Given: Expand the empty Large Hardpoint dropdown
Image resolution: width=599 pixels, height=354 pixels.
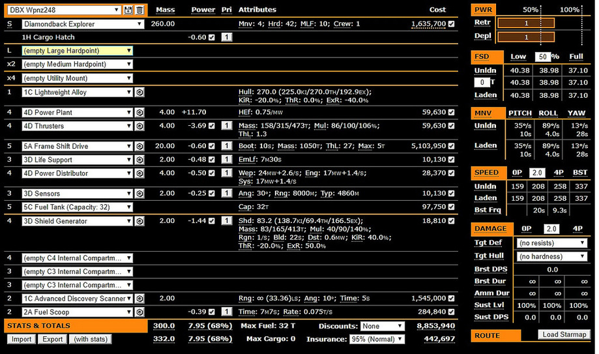Looking at the screenshot, I should pos(77,51).
